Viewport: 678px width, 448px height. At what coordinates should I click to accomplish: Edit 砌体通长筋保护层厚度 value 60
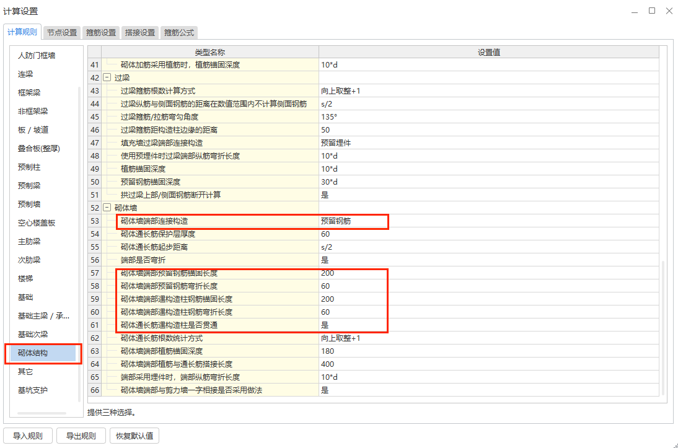point(489,234)
